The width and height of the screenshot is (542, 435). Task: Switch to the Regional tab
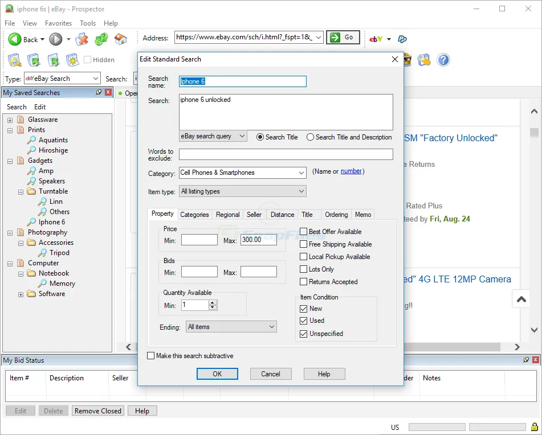click(x=228, y=215)
